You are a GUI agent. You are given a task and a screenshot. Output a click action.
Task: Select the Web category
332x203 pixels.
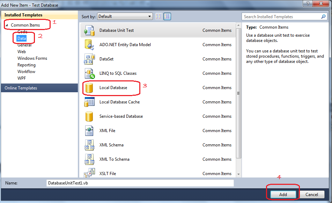click(22, 52)
